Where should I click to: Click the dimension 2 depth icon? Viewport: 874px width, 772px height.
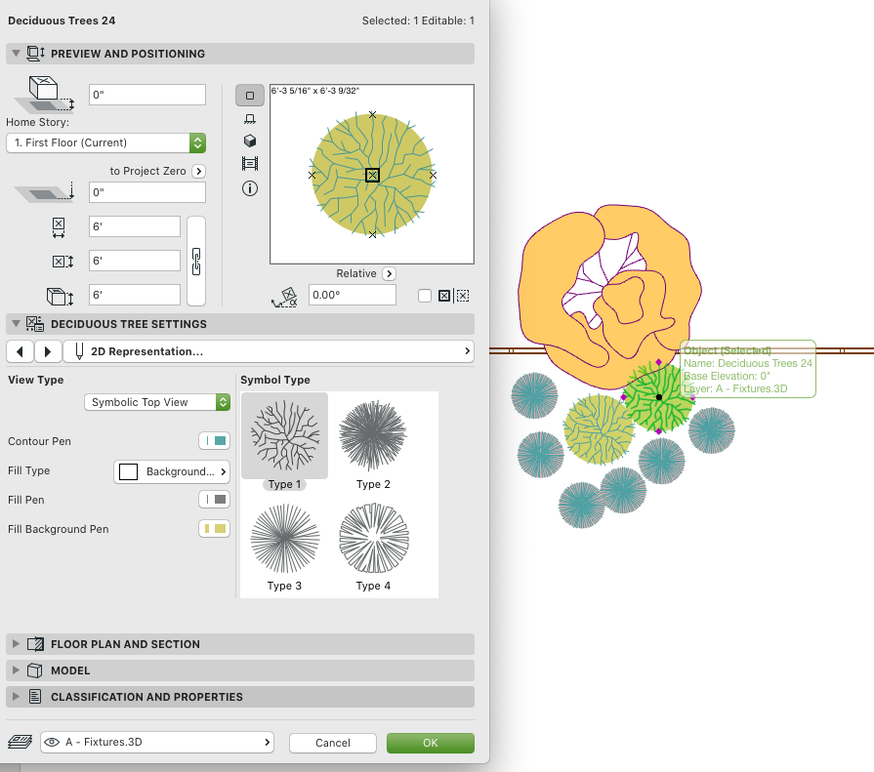(x=62, y=262)
